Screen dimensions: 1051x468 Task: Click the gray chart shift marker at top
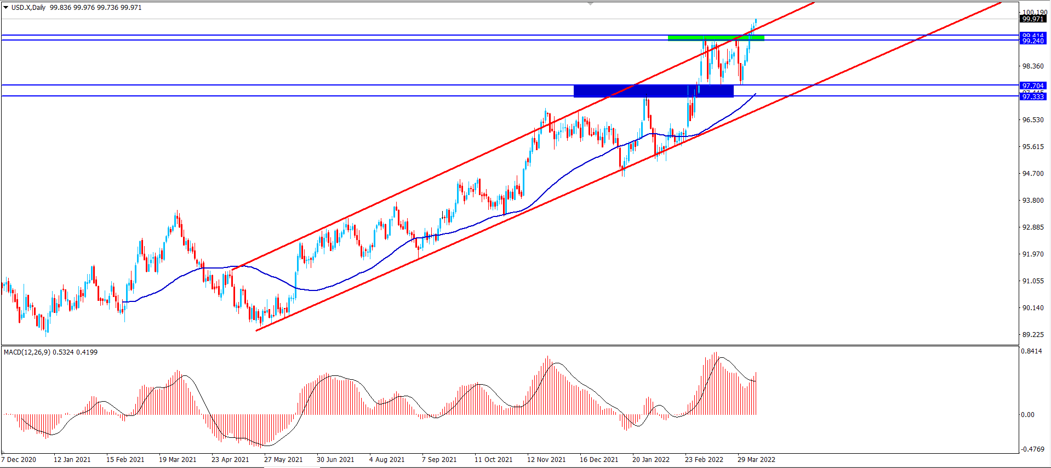tap(590, 4)
